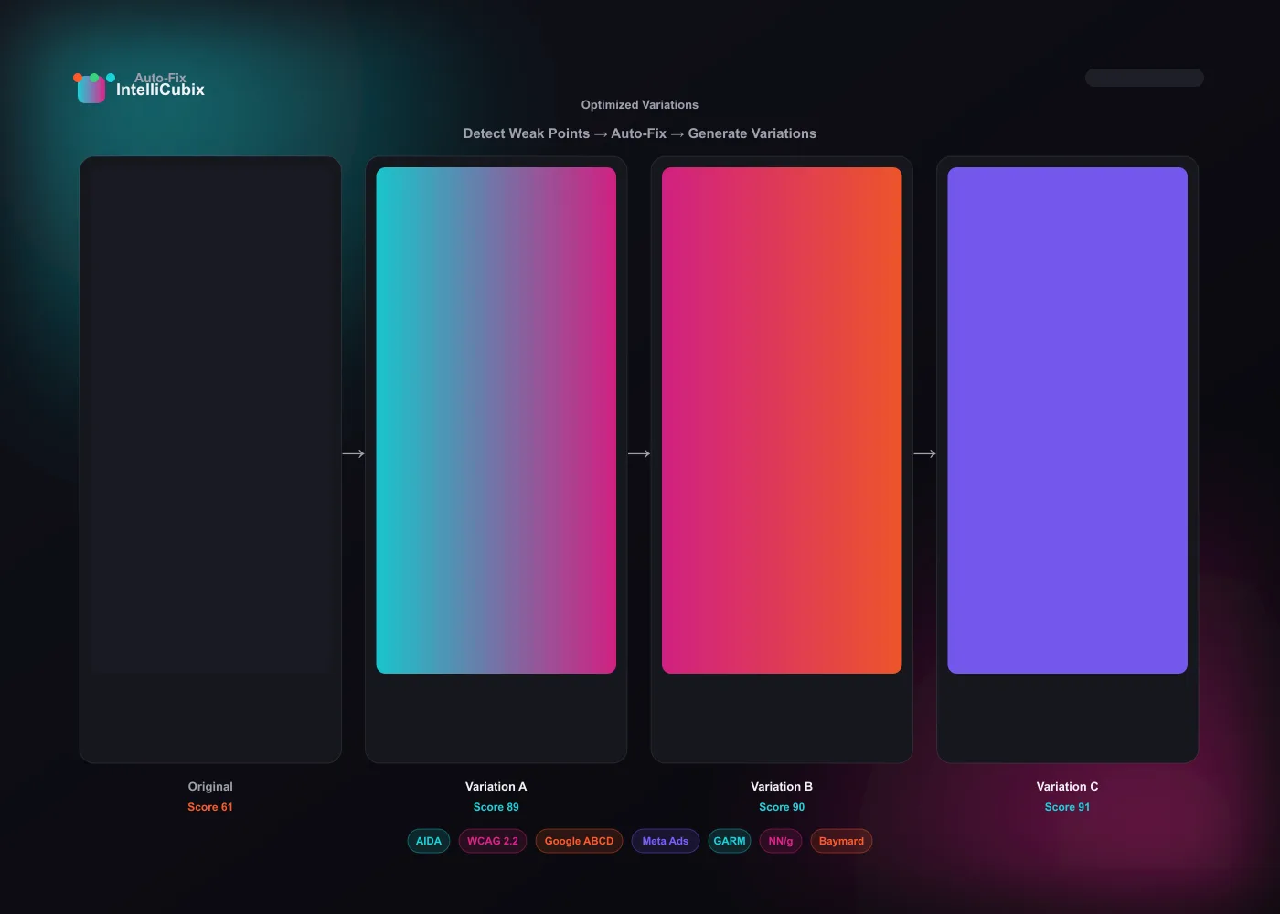This screenshot has width=1280, height=914.
Task: Click the arrow between Original and Variation A
Action: 353,453
